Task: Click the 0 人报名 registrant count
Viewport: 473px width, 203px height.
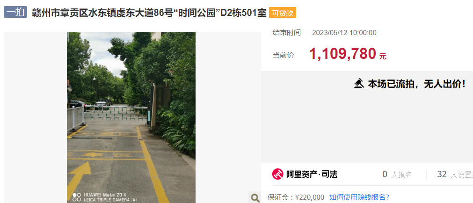Action: pyautogui.click(x=397, y=174)
